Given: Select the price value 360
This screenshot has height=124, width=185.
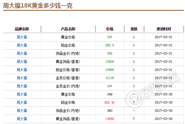Looking at the screenshot, I should 110,111.
